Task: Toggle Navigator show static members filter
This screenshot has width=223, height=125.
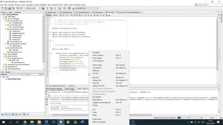Action: [x=9, y=114]
